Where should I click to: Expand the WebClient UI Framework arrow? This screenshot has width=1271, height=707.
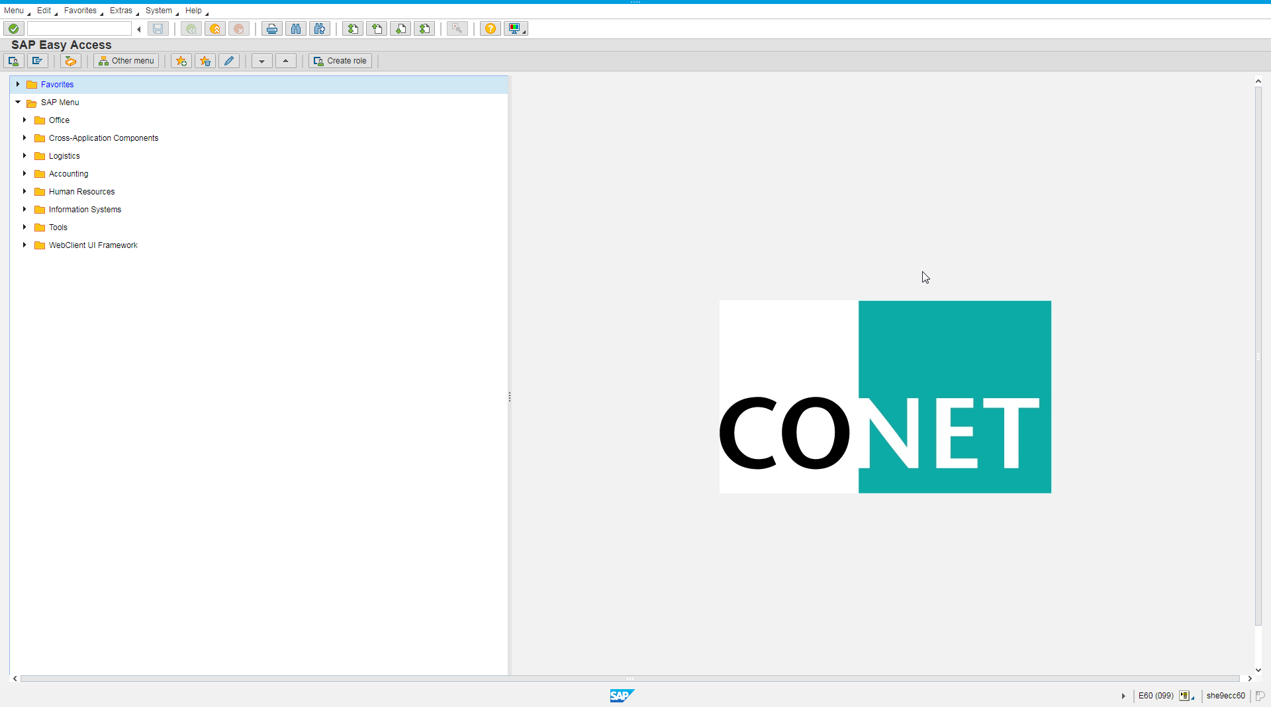[x=24, y=245]
